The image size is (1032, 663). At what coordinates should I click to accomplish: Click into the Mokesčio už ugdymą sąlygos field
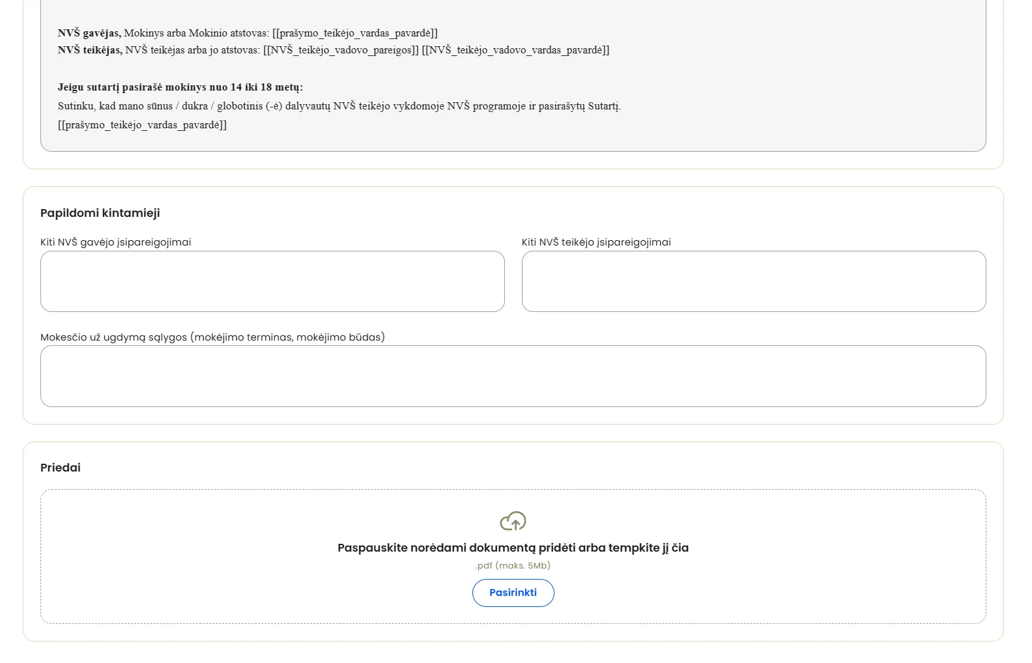point(513,376)
